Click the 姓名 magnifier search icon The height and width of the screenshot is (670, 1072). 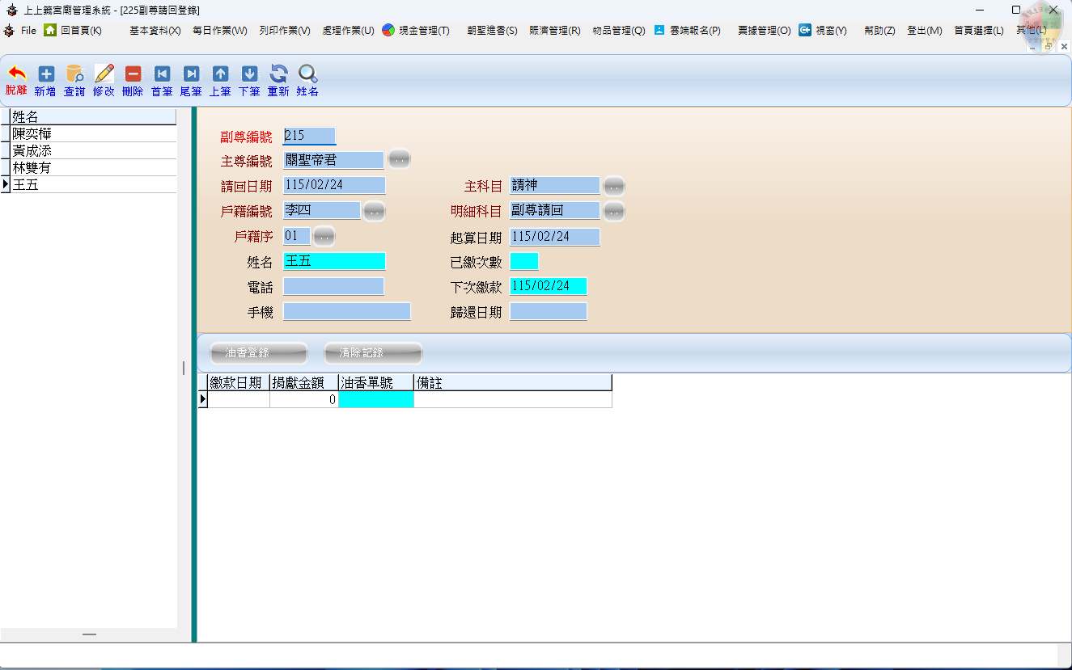click(307, 74)
